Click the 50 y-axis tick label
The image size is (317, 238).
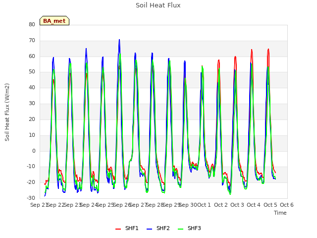pos(32,72)
